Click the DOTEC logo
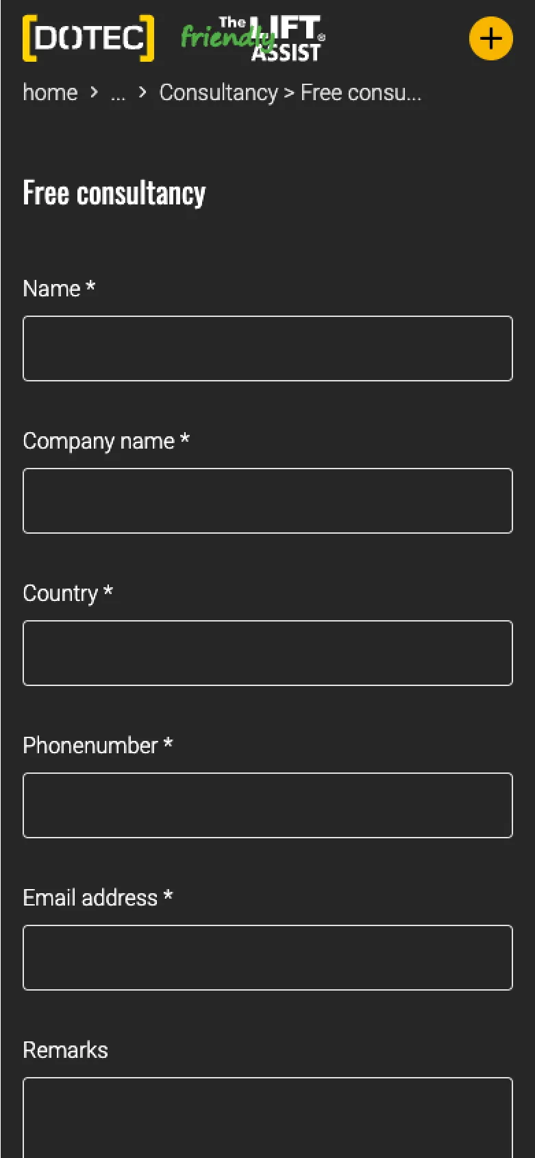 coord(88,38)
